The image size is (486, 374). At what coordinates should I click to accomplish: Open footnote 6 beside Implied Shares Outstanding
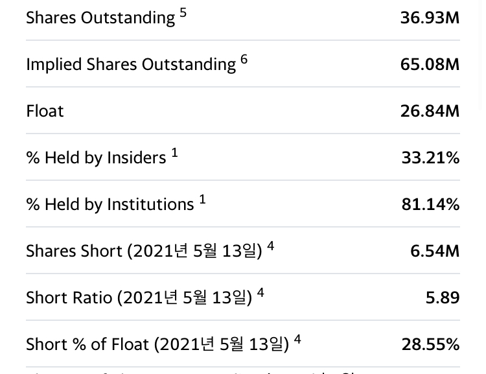[244, 59]
